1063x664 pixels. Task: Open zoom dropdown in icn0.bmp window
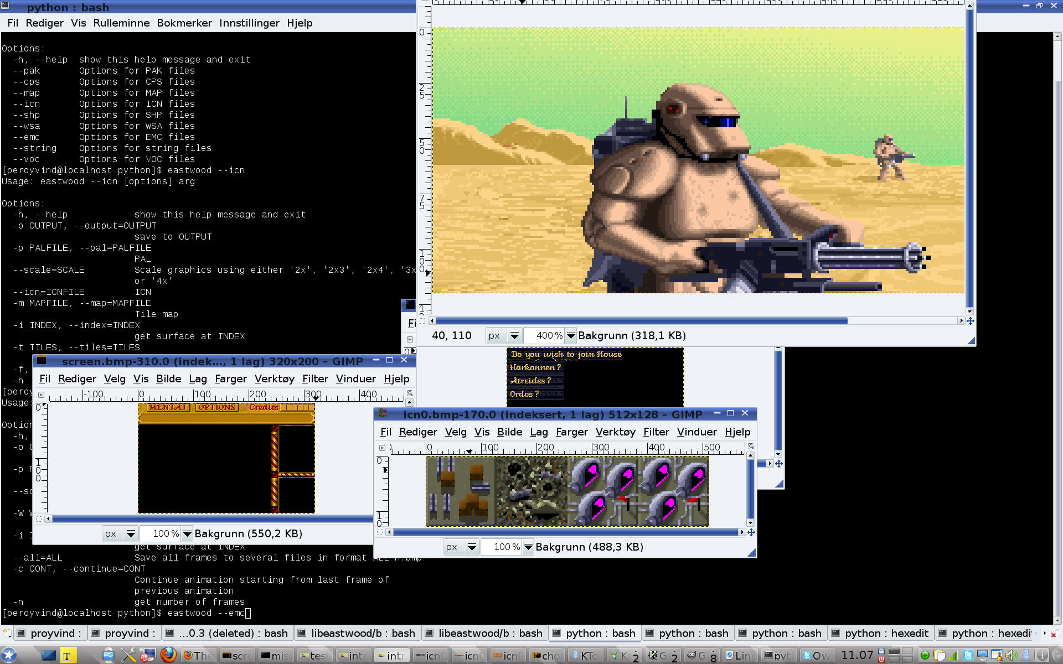click(528, 547)
